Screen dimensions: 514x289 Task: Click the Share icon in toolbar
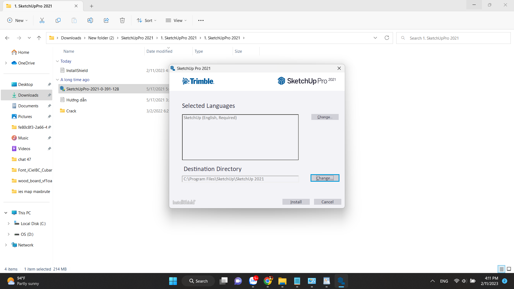click(x=106, y=20)
